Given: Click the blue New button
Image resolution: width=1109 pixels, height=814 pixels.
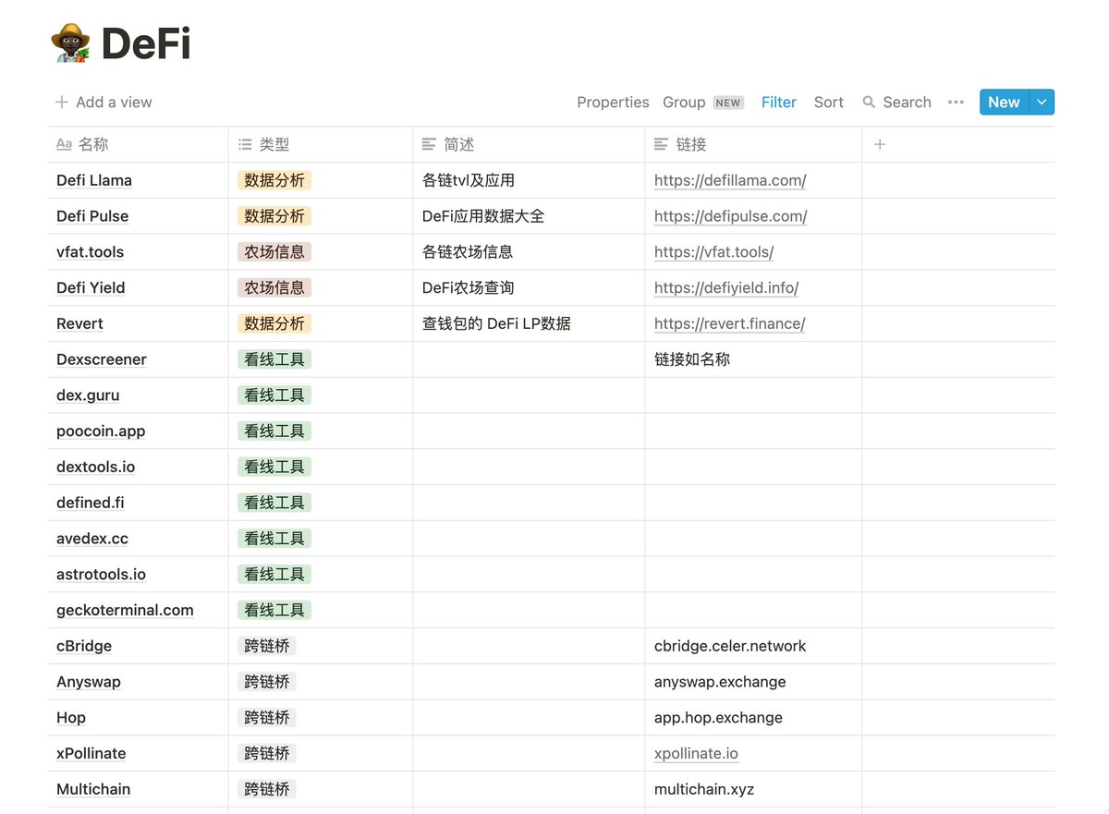Looking at the screenshot, I should (x=1004, y=103).
